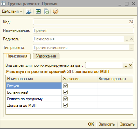Open the Вид затрат ellipsis selector
The image size is (138, 129).
[x=125, y=65]
